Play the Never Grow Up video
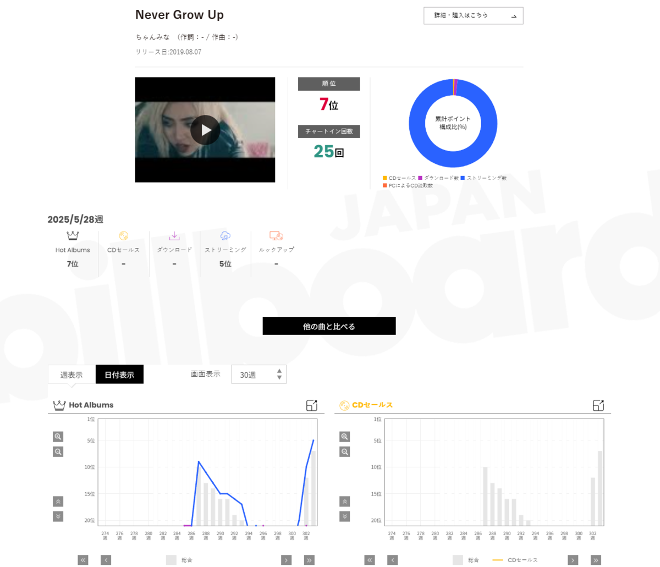The height and width of the screenshot is (567, 660). click(x=205, y=130)
